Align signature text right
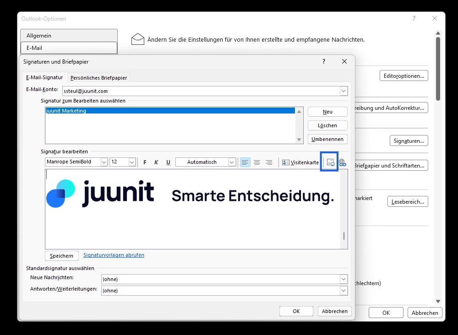Viewport: 458px width, 335px height. (x=269, y=162)
